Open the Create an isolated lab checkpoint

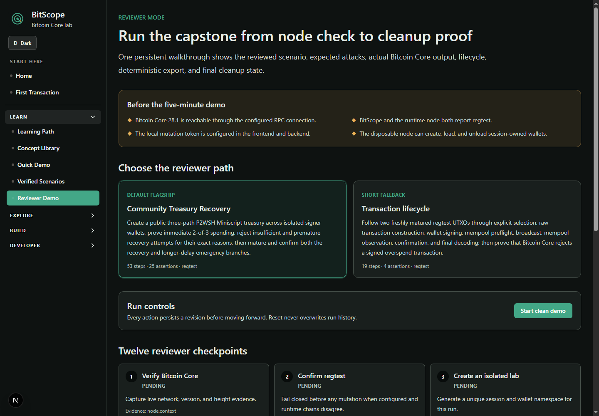pyautogui.click(x=505, y=390)
